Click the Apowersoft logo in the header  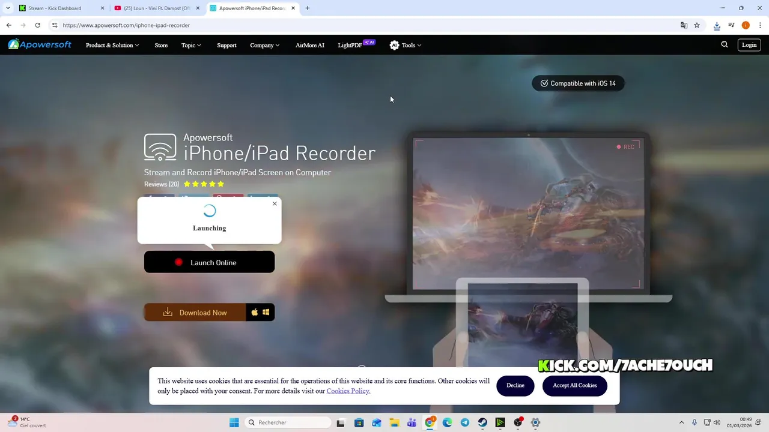click(x=40, y=44)
